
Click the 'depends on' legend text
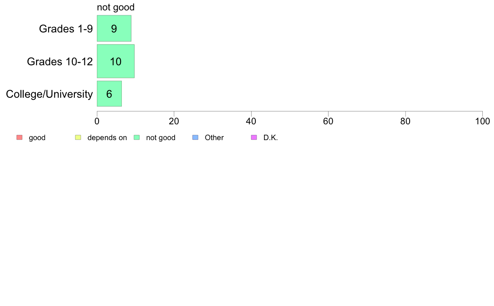click(107, 138)
